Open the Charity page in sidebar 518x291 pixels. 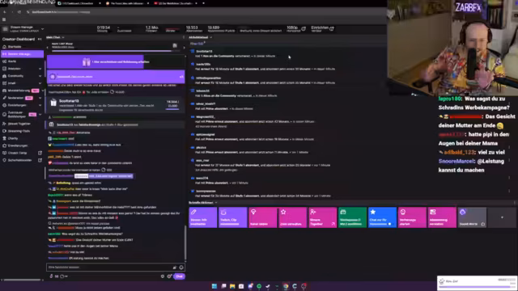pos(13,138)
